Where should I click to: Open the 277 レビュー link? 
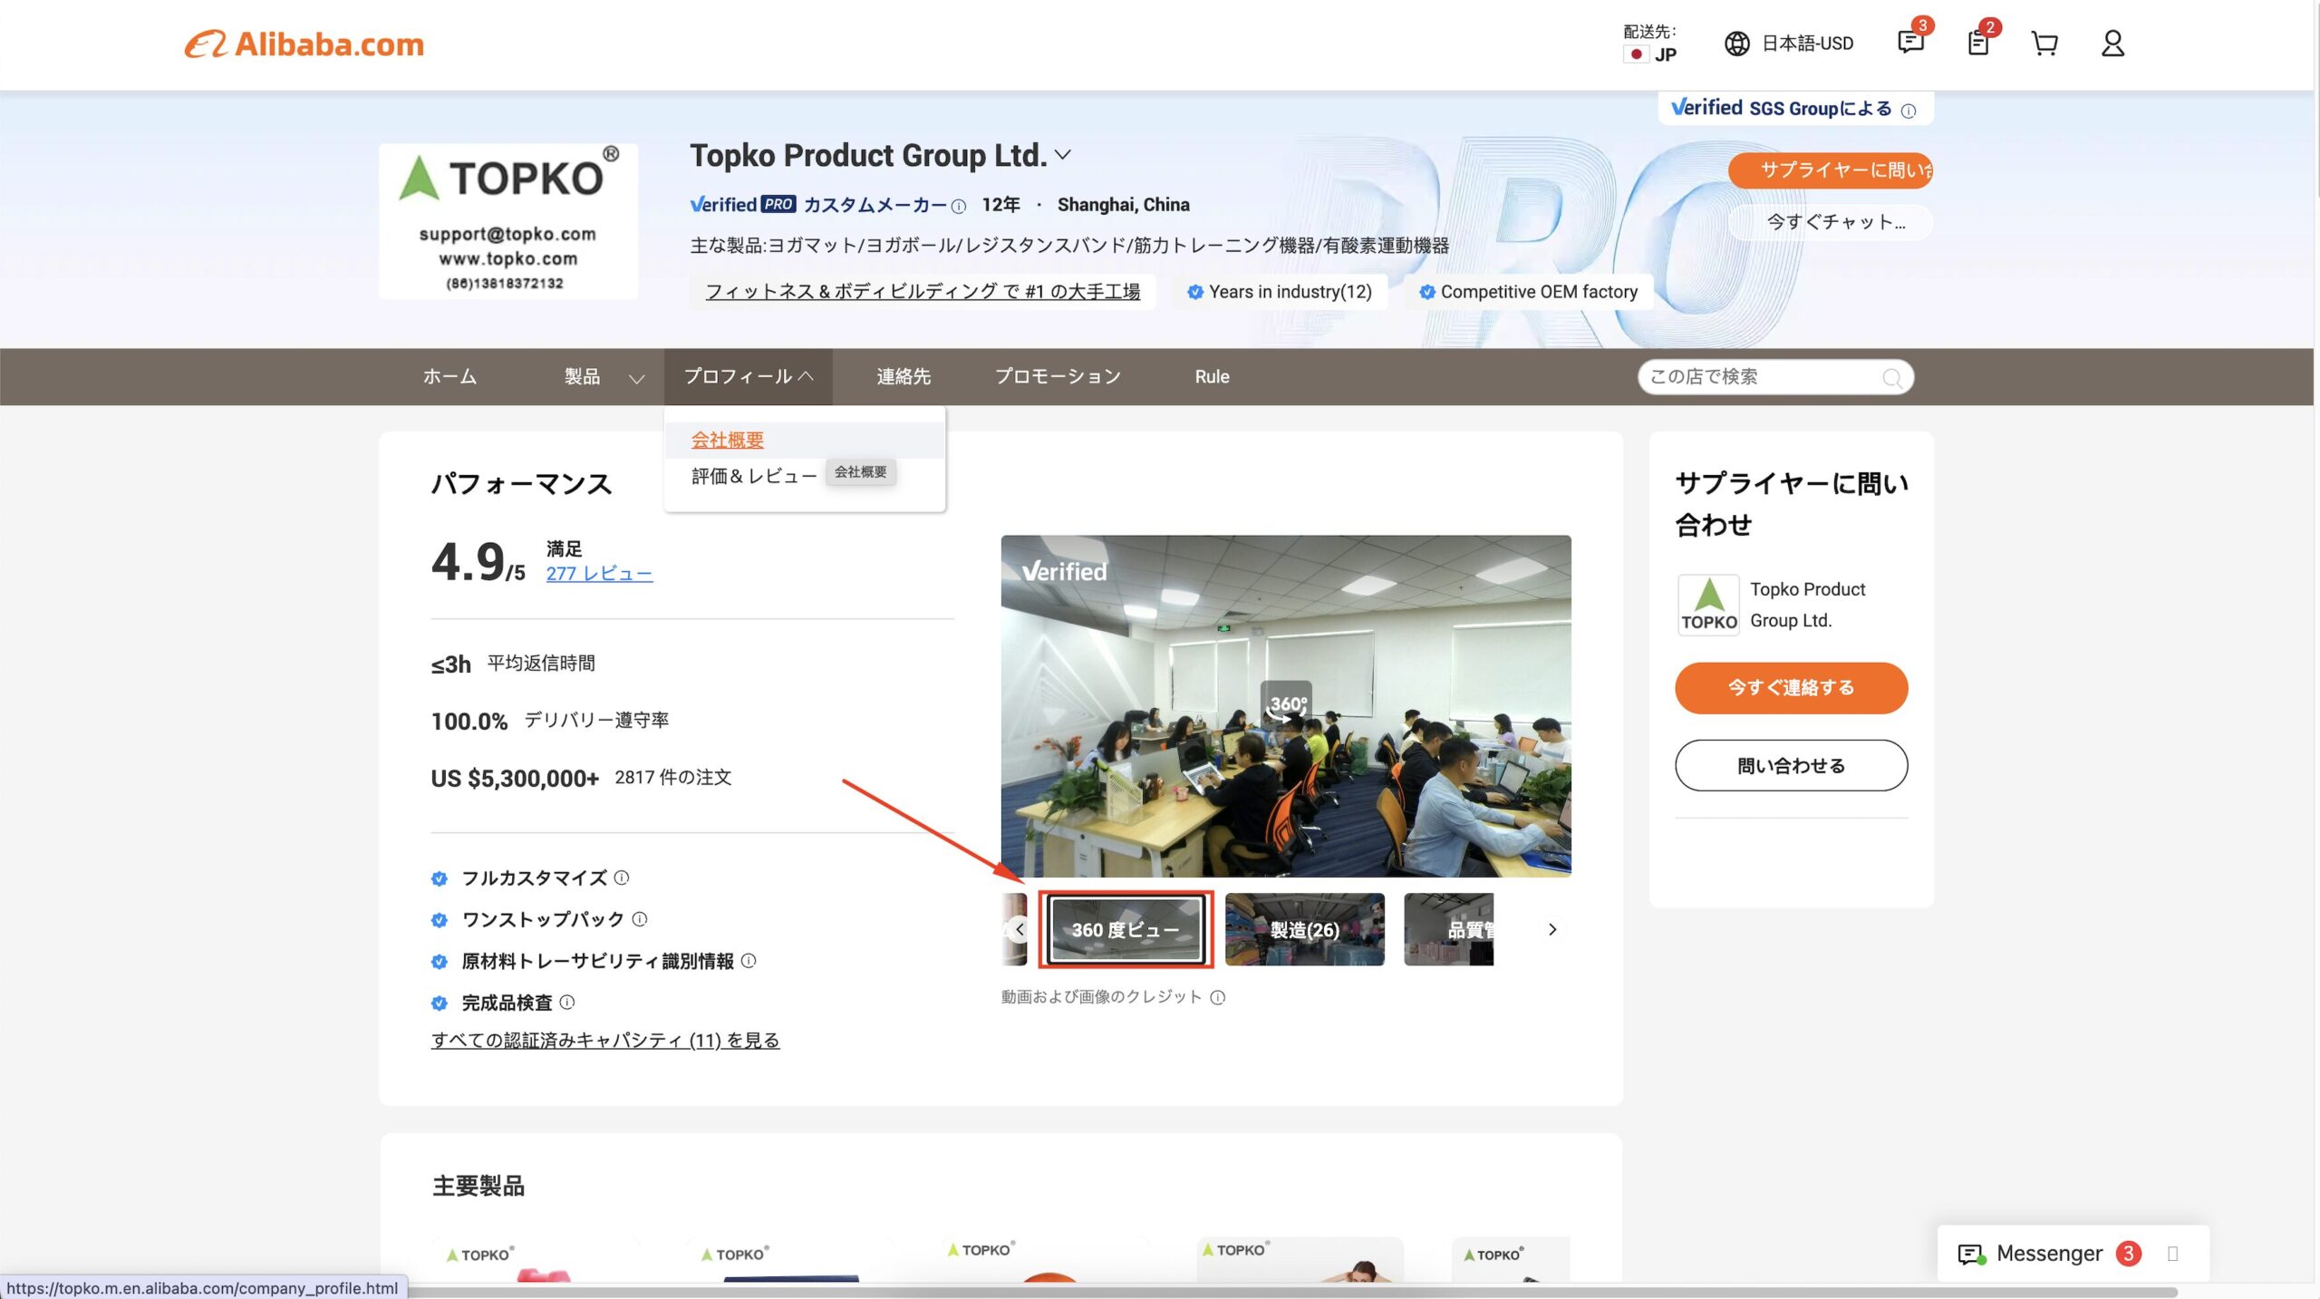[599, 574]
